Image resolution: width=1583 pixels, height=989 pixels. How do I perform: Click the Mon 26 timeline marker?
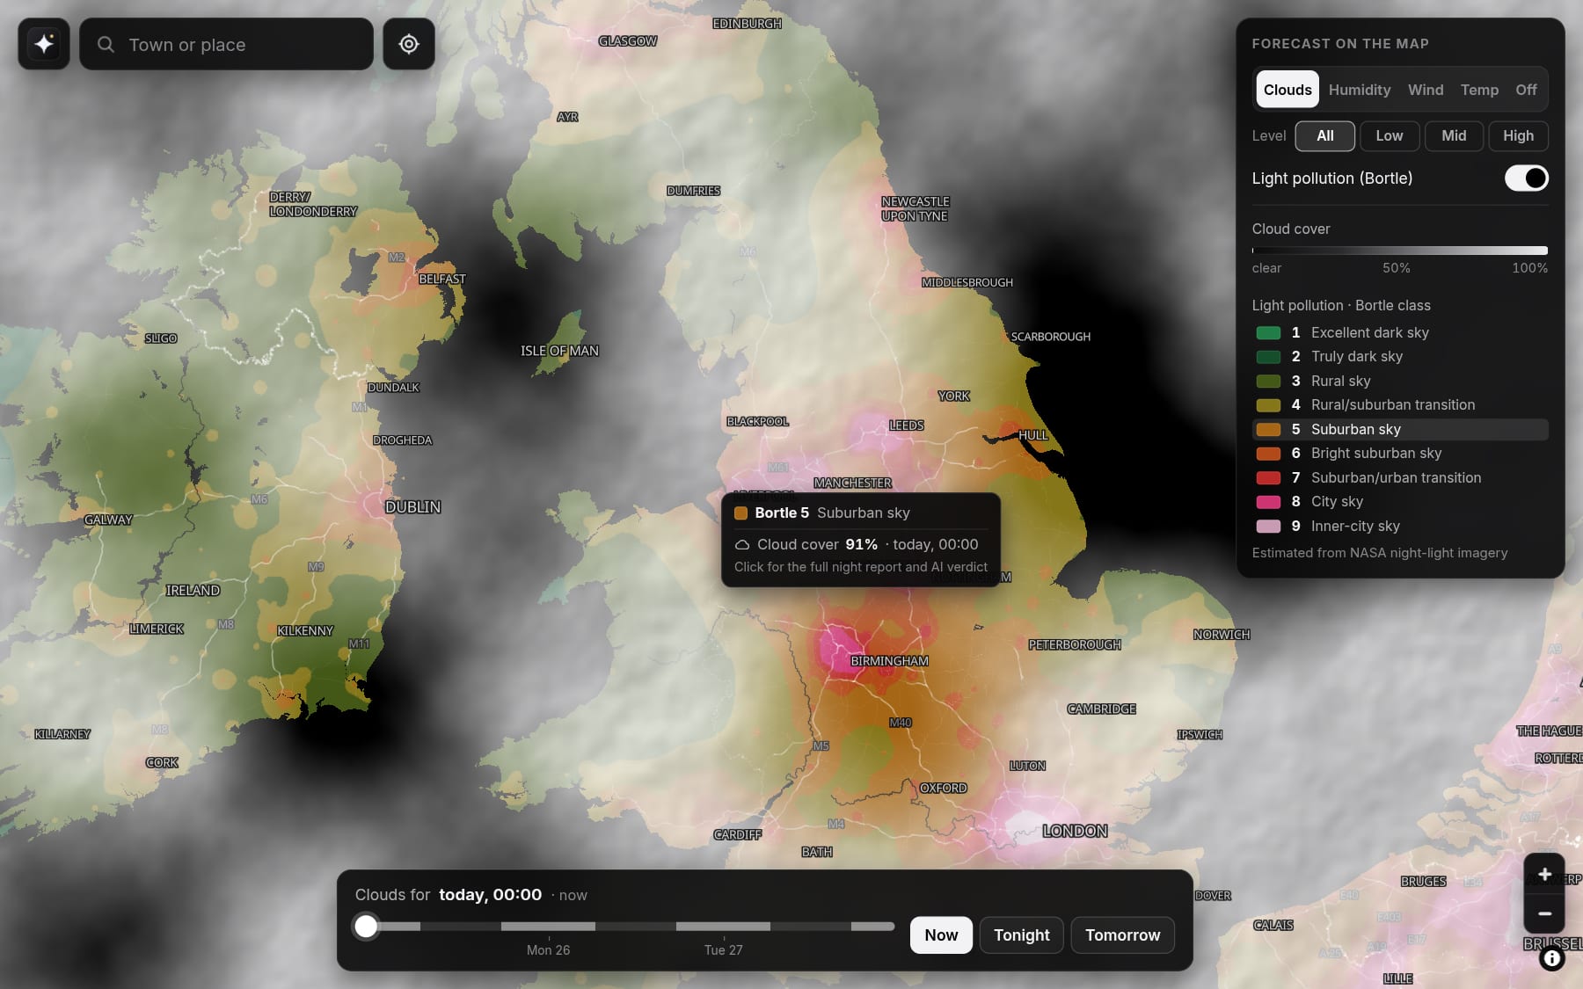coord(548,949)
